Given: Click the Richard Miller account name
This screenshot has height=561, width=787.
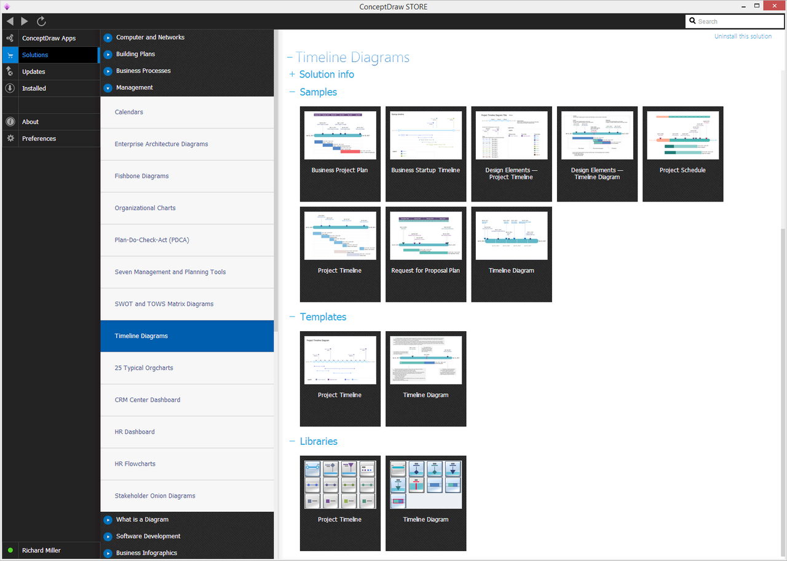Looking at the screenshot, I should (x=41, y=551).
